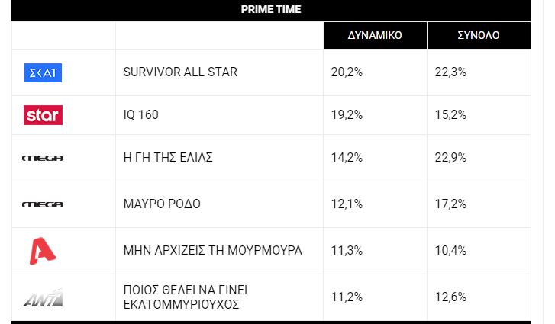Click the 10,4% total share value
555x324 pixels.
tap(450, 251)
